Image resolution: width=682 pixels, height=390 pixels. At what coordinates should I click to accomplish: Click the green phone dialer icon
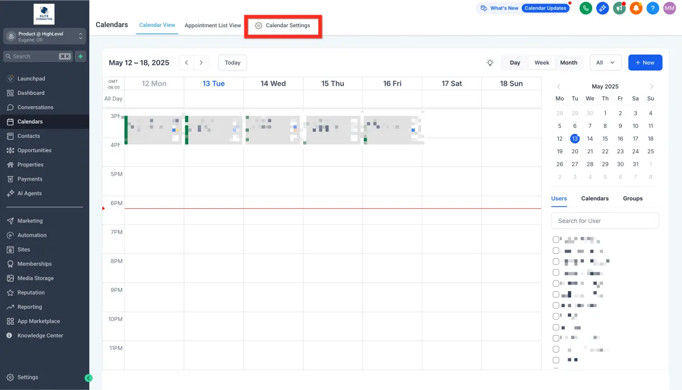click(x=585, y=9)
